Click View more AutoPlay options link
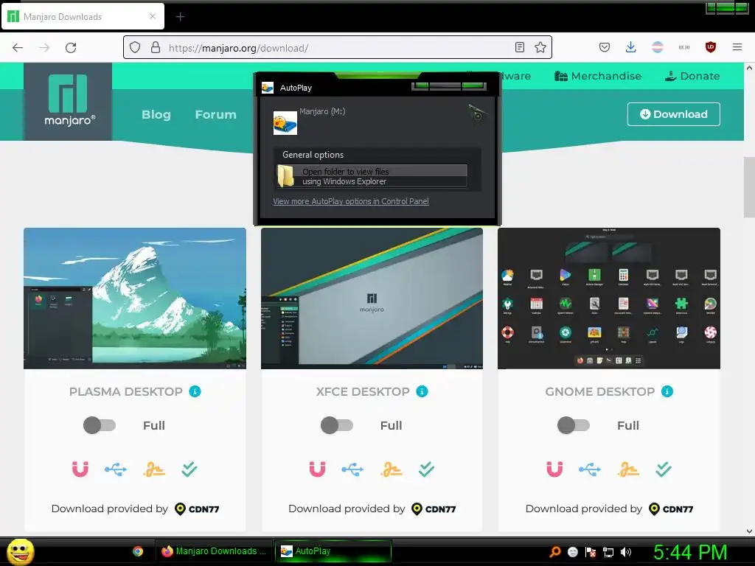Image resolution: width=755 pixels, height=566 pixels. [351, 201]
